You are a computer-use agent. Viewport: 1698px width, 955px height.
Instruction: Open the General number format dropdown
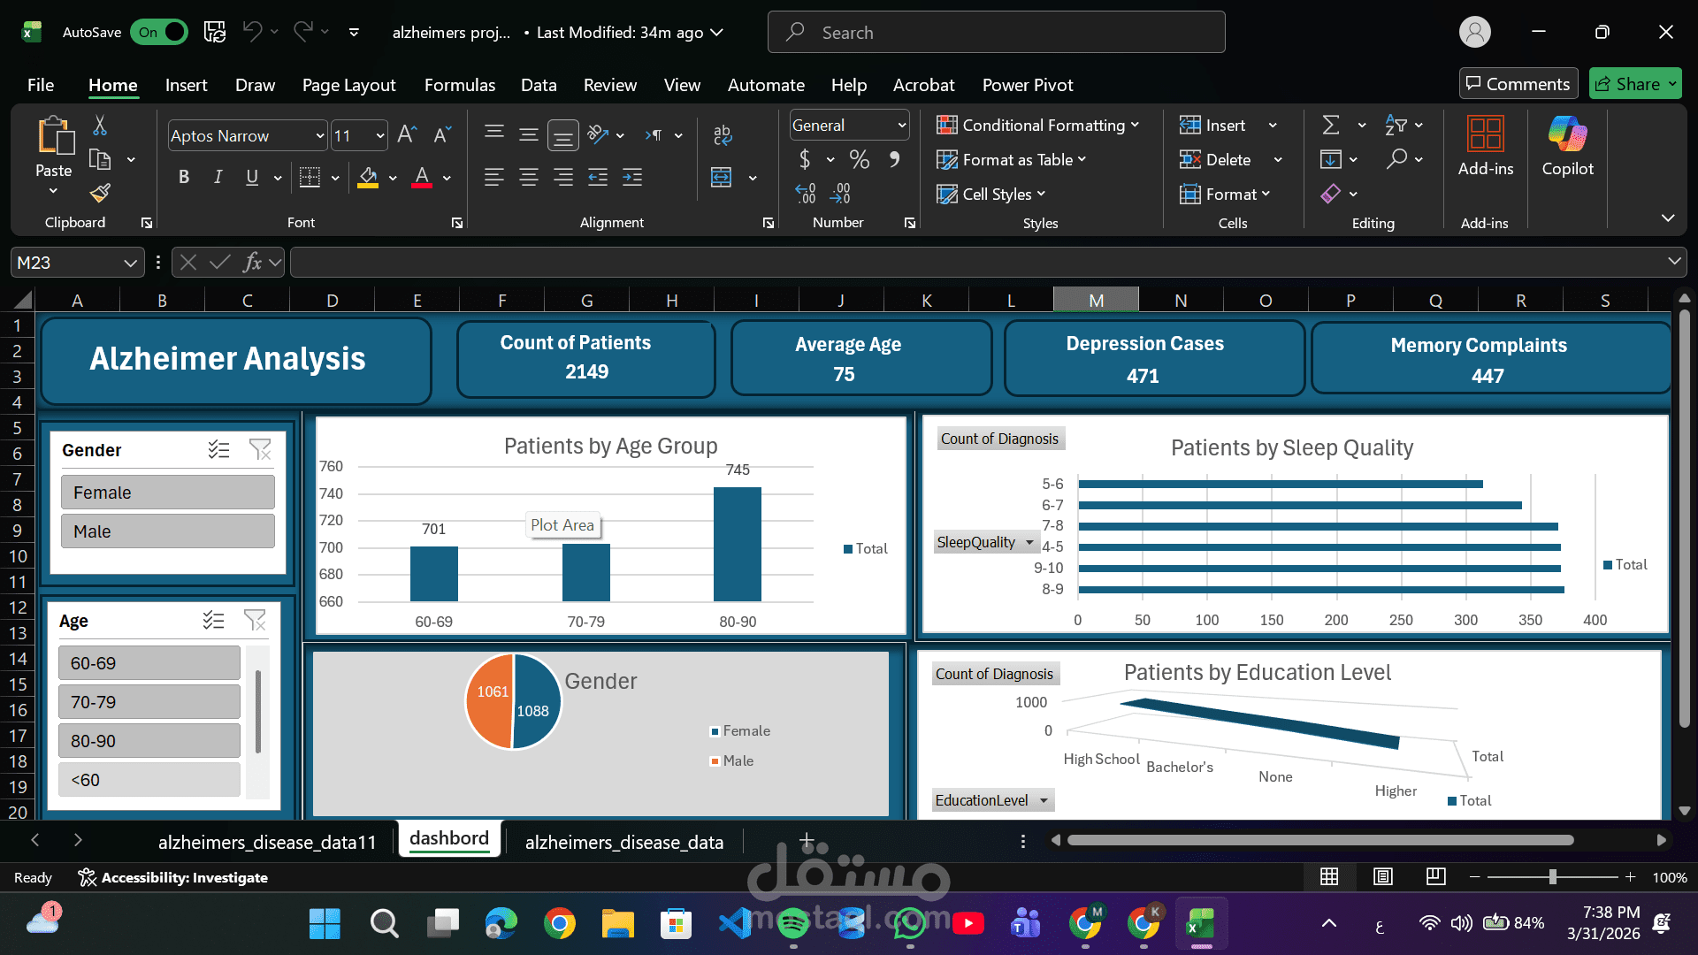[x=901, y=126]
